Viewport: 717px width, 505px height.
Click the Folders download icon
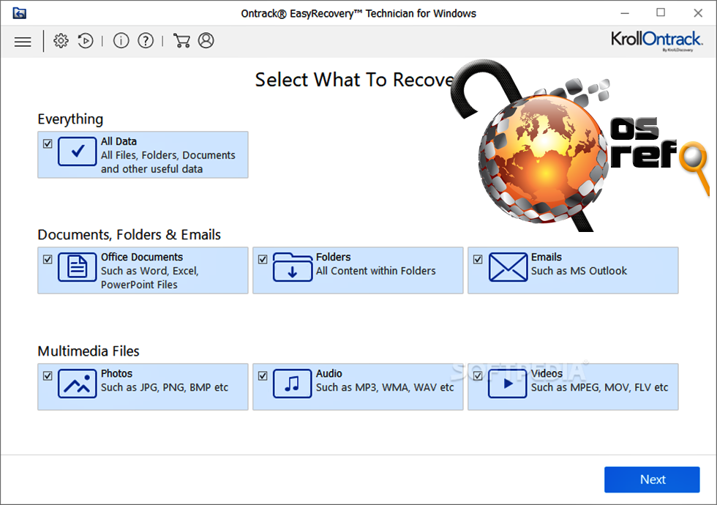click(292, 267)
